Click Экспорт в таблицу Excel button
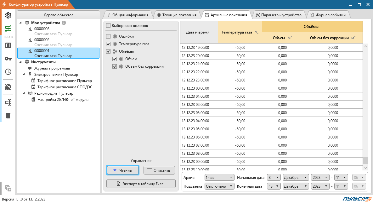 [x=141, y=184]
